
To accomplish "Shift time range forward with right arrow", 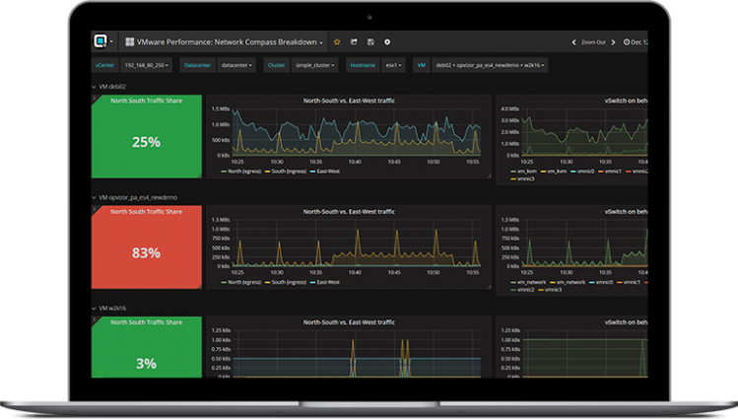I will coord(613,42).
